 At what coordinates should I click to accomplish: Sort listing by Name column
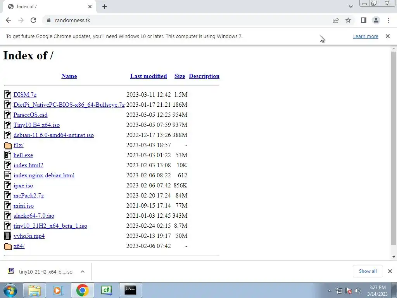pos(69,76)
